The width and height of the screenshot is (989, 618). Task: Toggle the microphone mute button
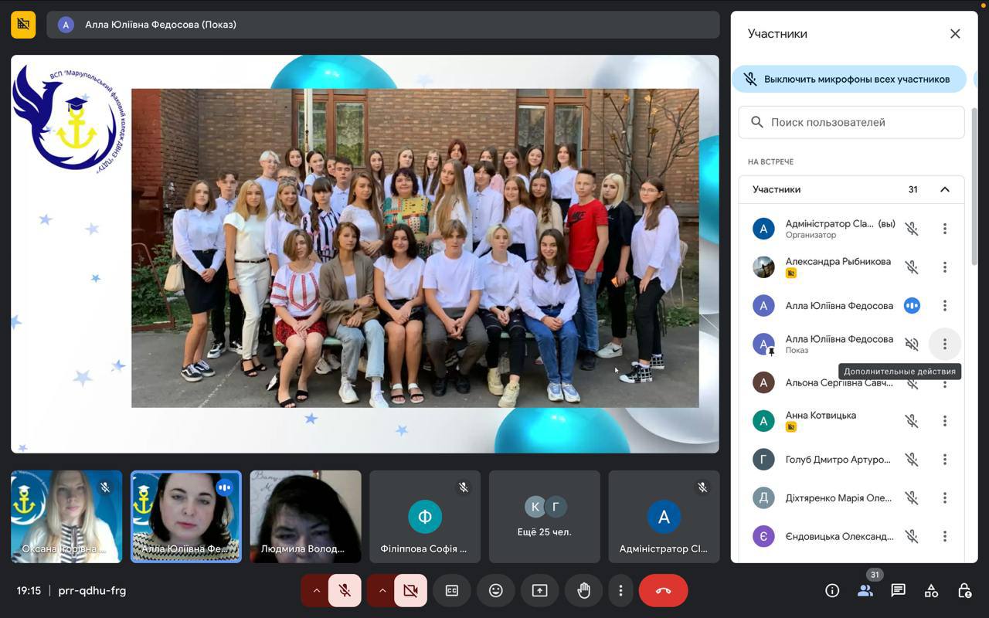[345, 590]
